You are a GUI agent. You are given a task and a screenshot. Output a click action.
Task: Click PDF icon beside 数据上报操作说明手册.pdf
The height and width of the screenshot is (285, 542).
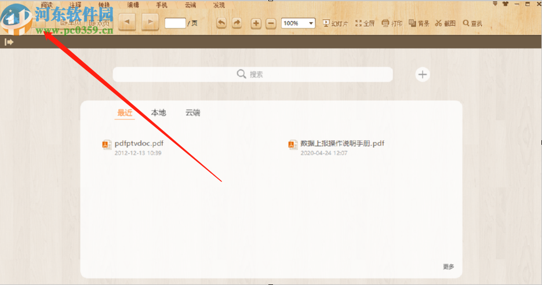click(293, 145)
